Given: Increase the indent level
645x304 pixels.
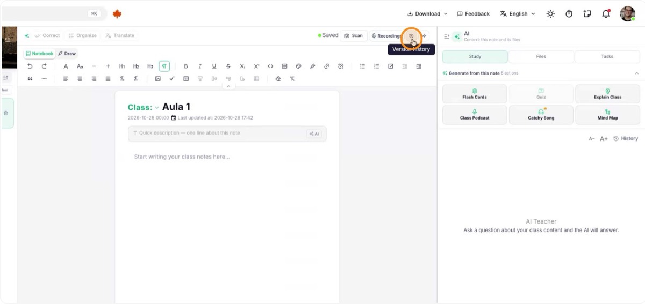Looking at the screenshot, I should (x=419, y=66).
